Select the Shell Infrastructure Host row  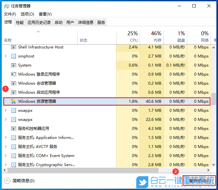106,47
